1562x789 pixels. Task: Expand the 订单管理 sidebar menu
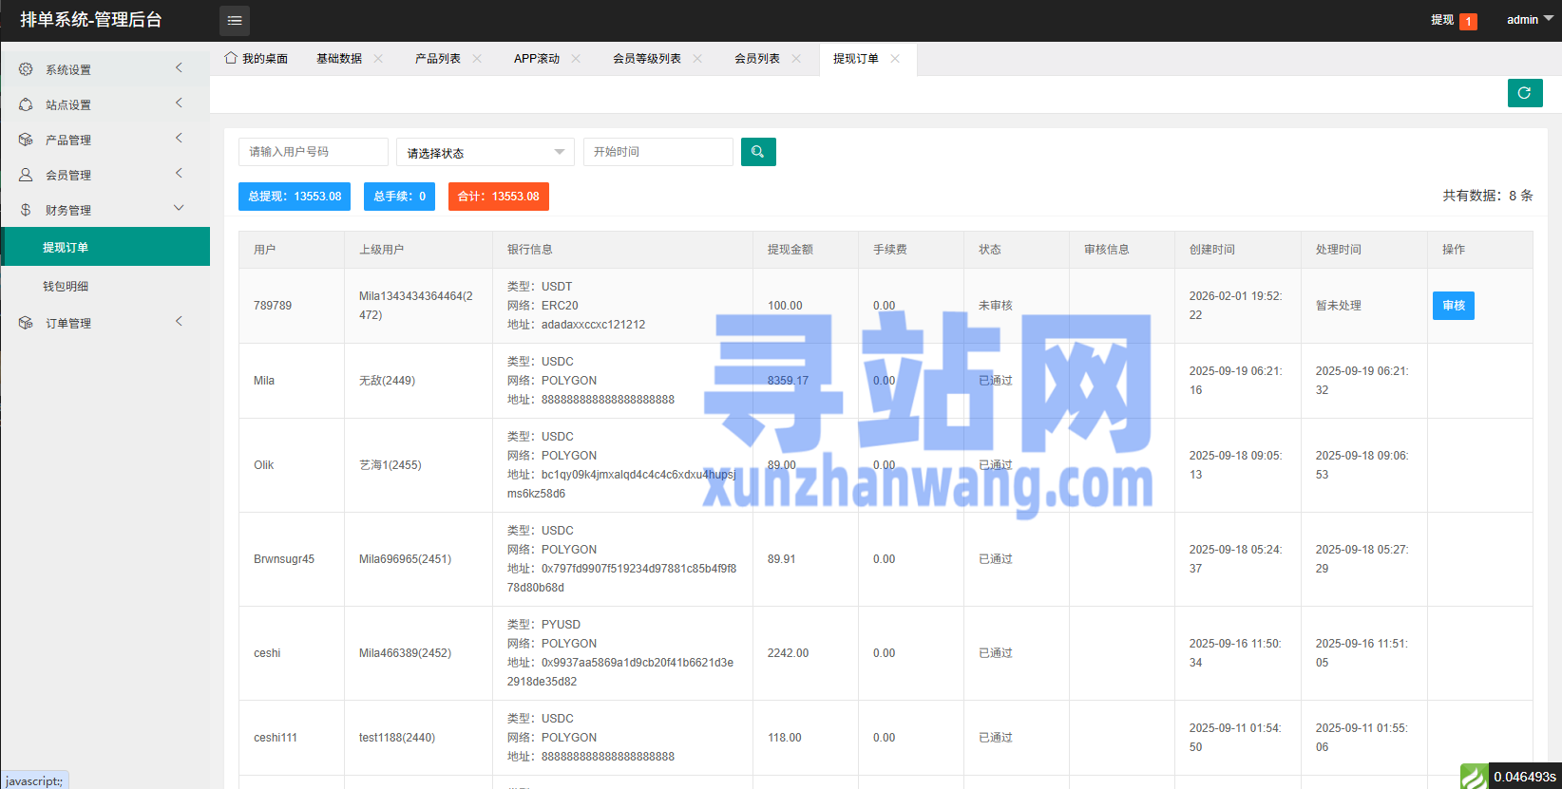click(x=105, y=323)
